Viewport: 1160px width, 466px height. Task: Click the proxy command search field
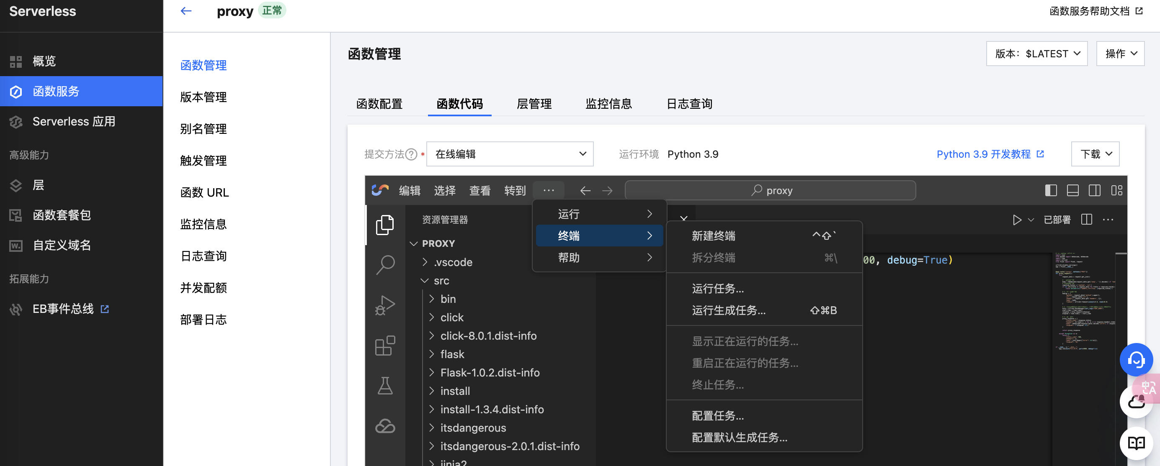[770, 191]
